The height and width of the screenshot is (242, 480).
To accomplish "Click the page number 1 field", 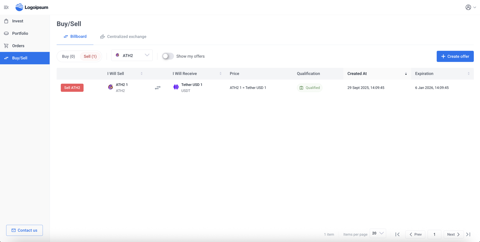I will click(x=434, y=235).
